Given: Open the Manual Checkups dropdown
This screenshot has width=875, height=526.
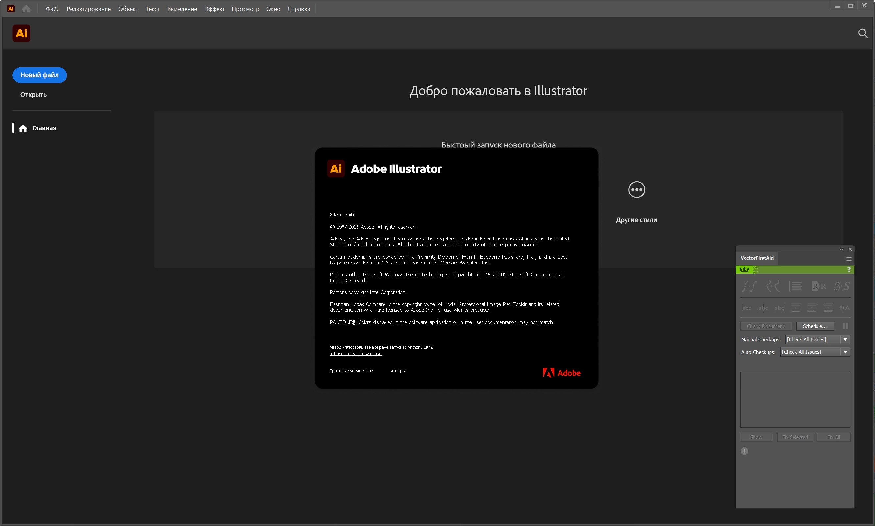Looking at the screenshot, I should (817, 340).
